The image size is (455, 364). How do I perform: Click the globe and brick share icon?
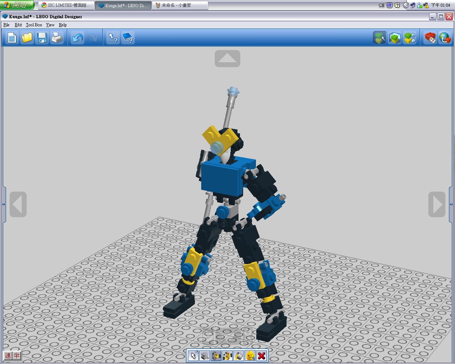click(445, 38)
